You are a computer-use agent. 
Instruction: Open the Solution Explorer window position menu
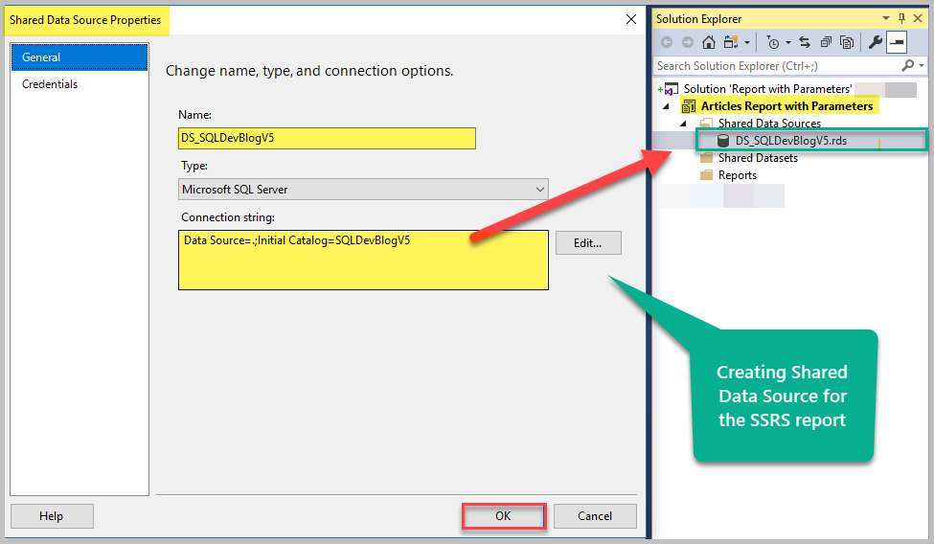point(886,18)
